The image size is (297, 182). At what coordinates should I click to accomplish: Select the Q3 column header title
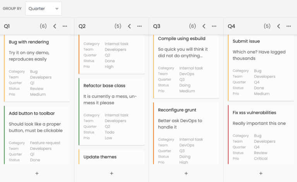click(157, 26)
